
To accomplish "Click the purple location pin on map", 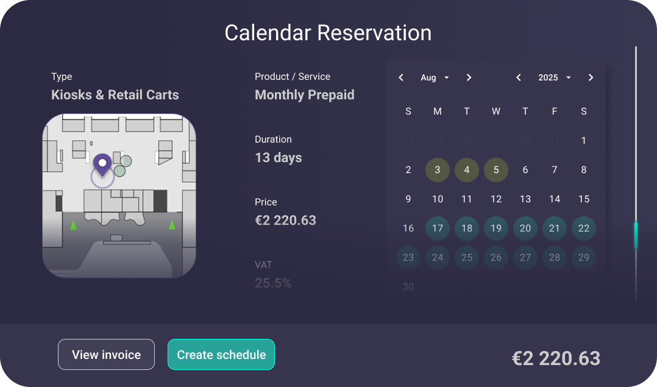I will coord(102,163).
